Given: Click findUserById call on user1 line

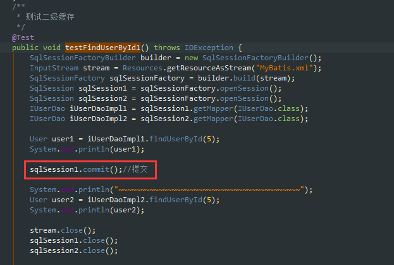Looking at the screenshot, I should point(176,139).
